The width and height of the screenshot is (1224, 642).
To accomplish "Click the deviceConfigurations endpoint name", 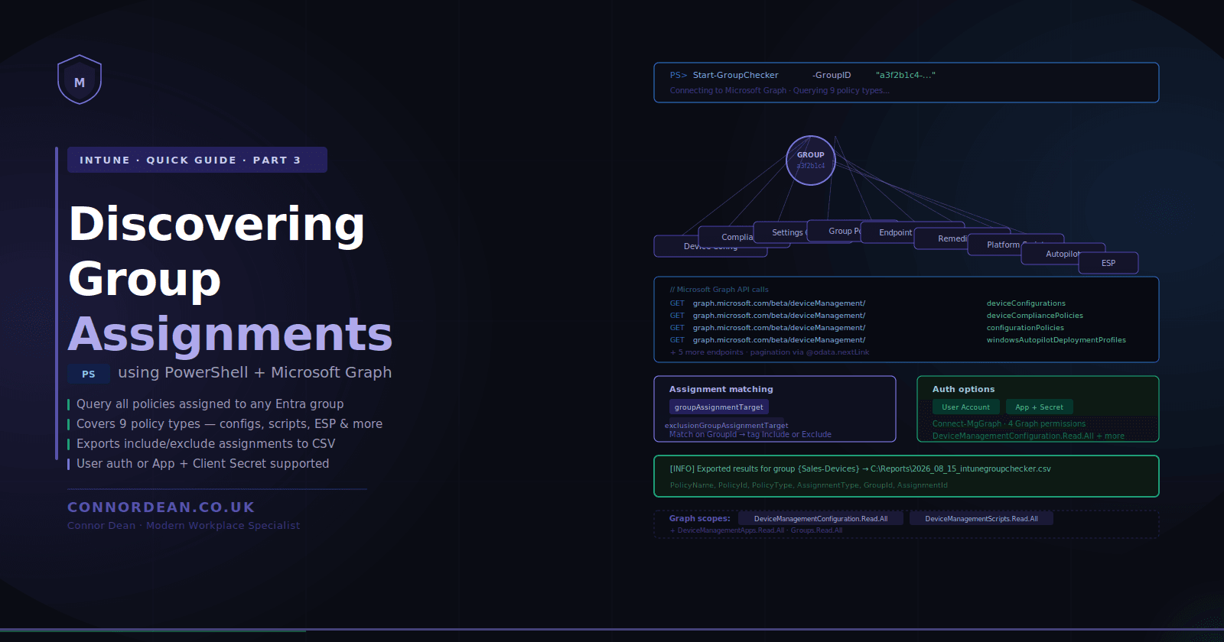I will pyautogui.click(x=1026, y=303).
